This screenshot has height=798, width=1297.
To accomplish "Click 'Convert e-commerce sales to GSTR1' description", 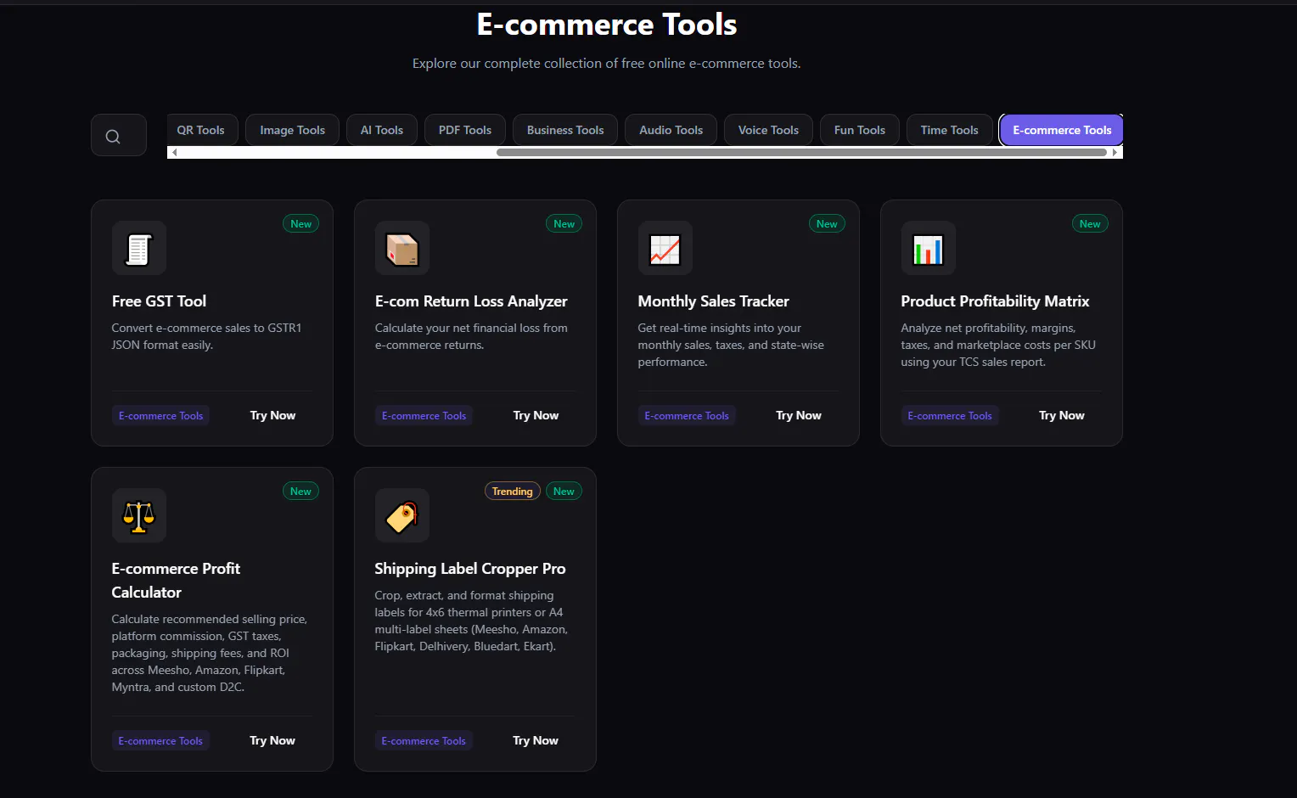I will click(x=206, y=336).
